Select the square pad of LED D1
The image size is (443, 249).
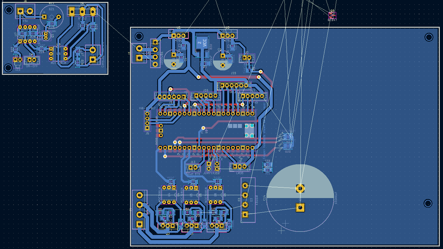click(x=16, y=60)
